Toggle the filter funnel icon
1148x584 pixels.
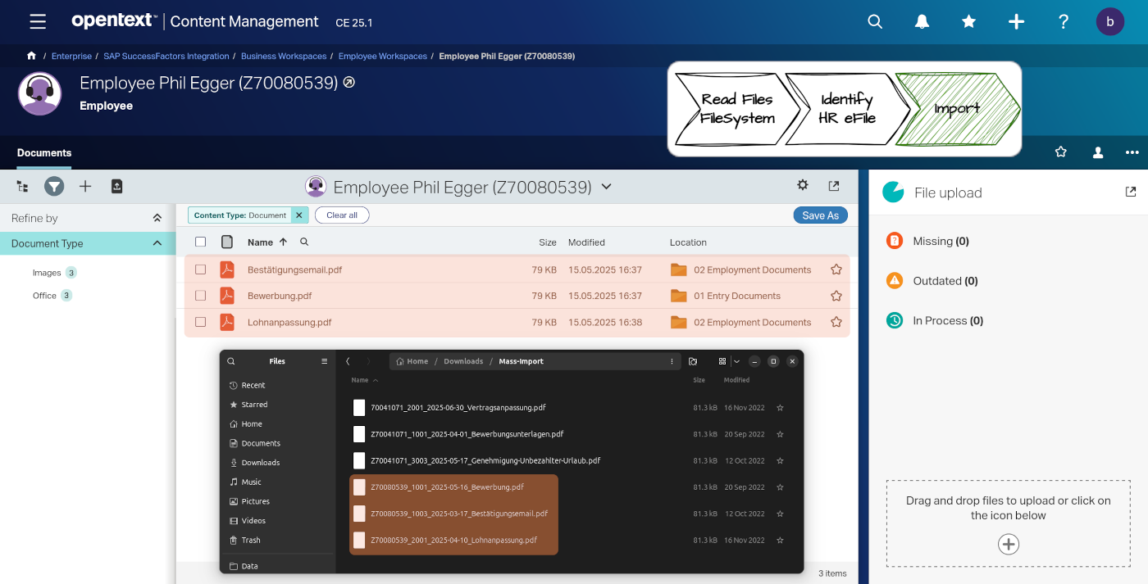coord(54,187)
